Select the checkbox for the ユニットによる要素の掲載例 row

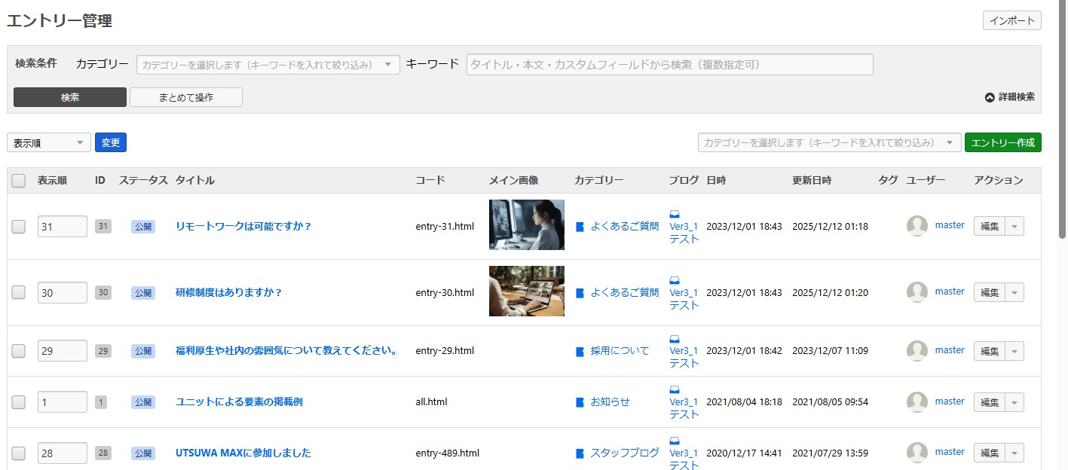19,402
